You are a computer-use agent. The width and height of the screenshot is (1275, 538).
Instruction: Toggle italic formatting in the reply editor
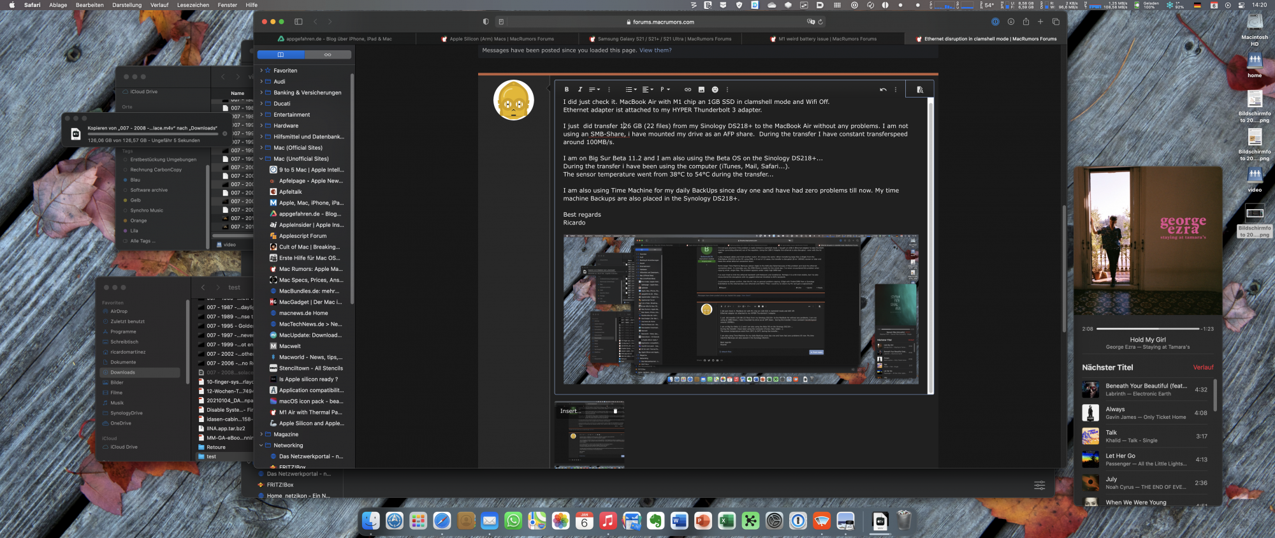click(579, 89)
